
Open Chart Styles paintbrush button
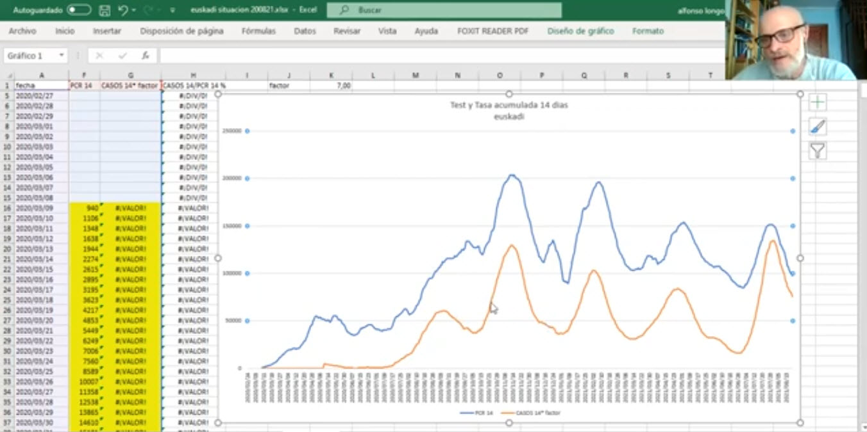(x=818, y=127)
